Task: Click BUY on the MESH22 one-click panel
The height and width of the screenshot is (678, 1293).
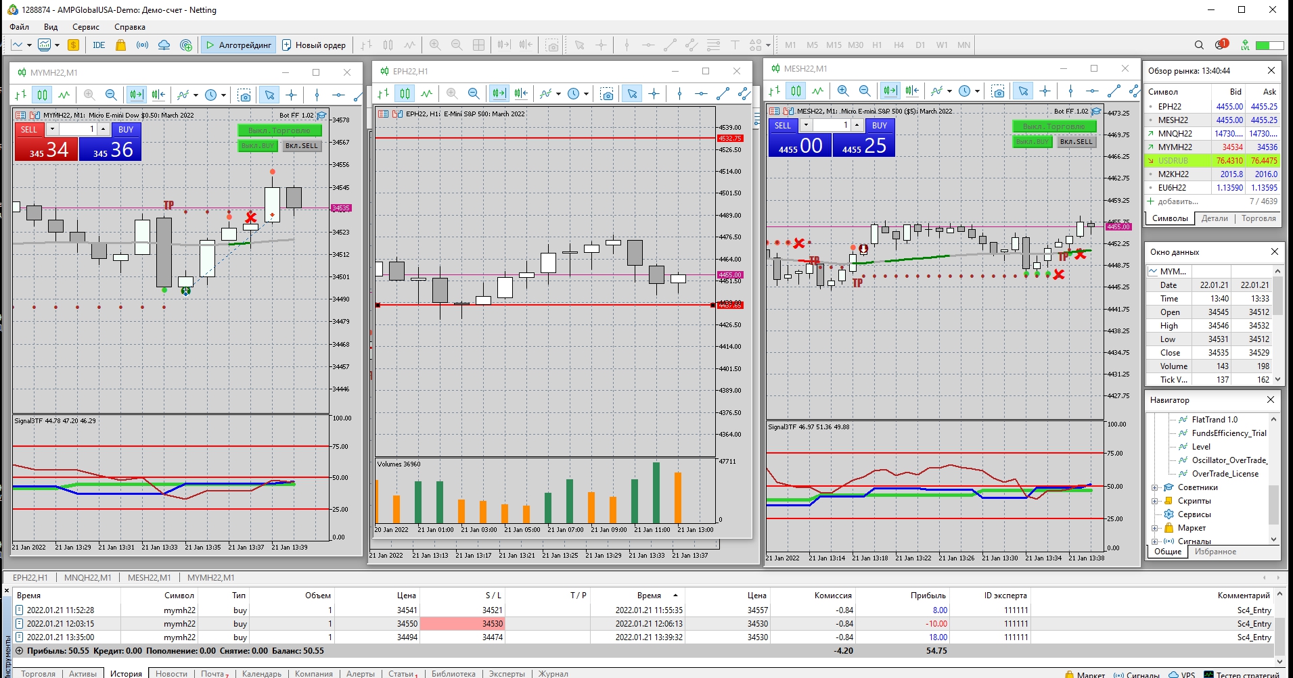Action: coord(880,126)
